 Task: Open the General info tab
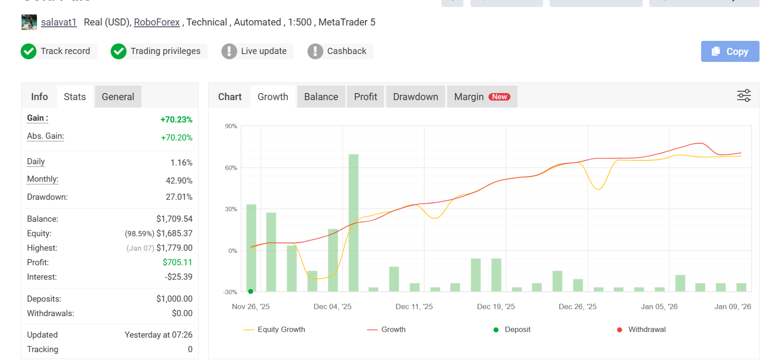tap(118, 97)
